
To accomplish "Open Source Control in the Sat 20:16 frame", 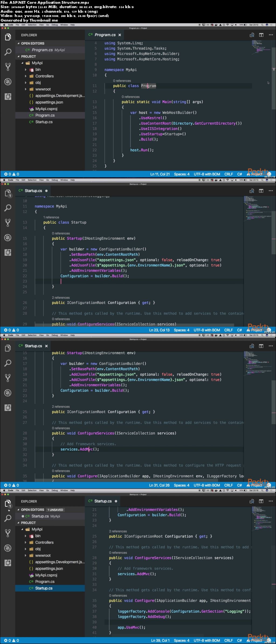I will pos(8,533).
